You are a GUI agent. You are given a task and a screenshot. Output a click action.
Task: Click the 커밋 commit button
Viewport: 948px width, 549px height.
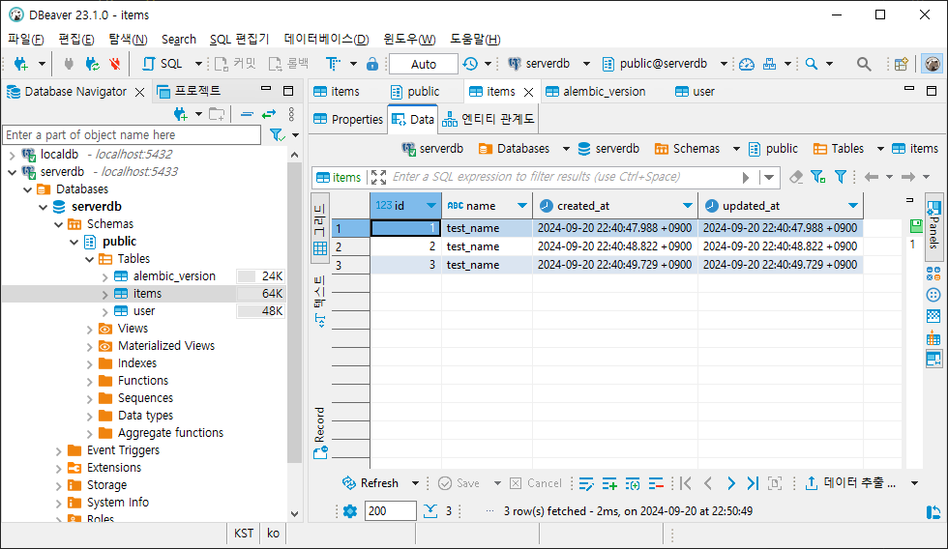point(235,64)
